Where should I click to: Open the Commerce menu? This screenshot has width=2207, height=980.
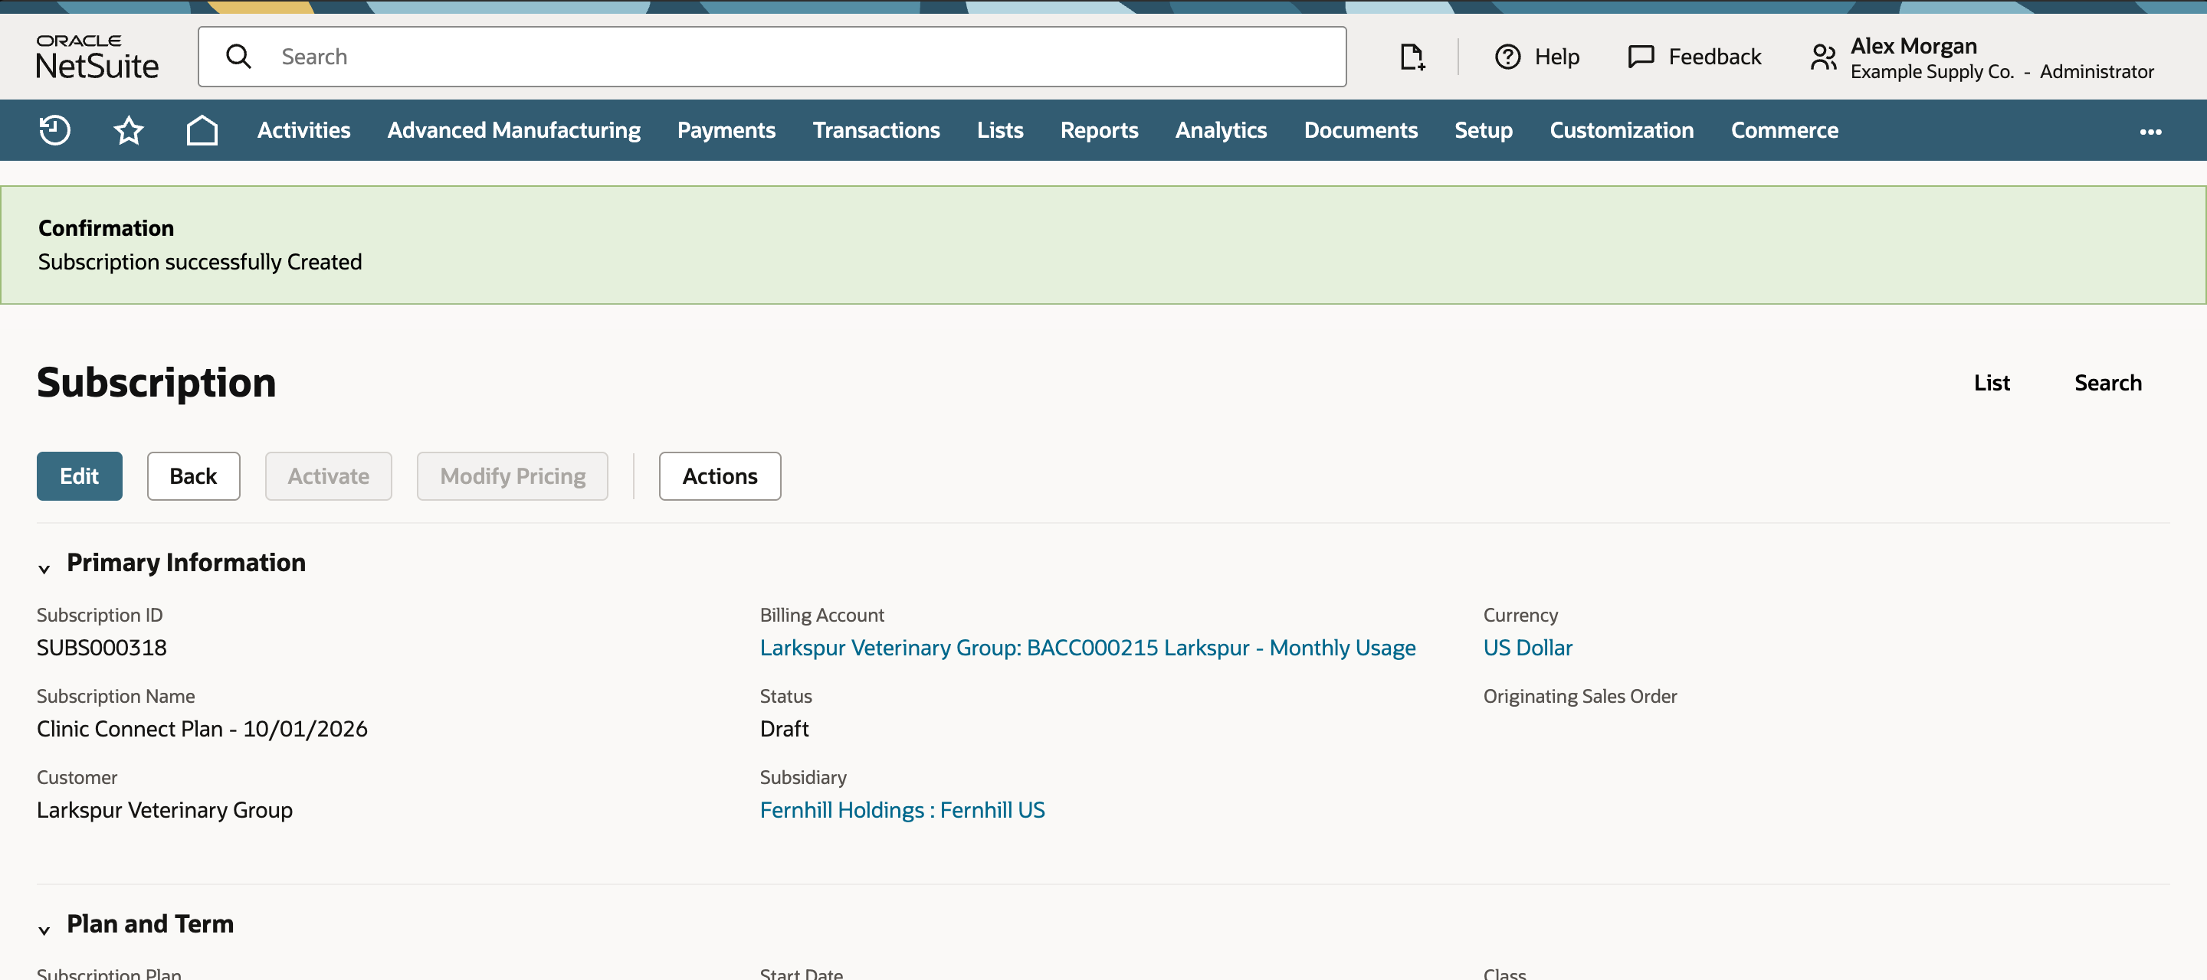tap(1785, 130)
